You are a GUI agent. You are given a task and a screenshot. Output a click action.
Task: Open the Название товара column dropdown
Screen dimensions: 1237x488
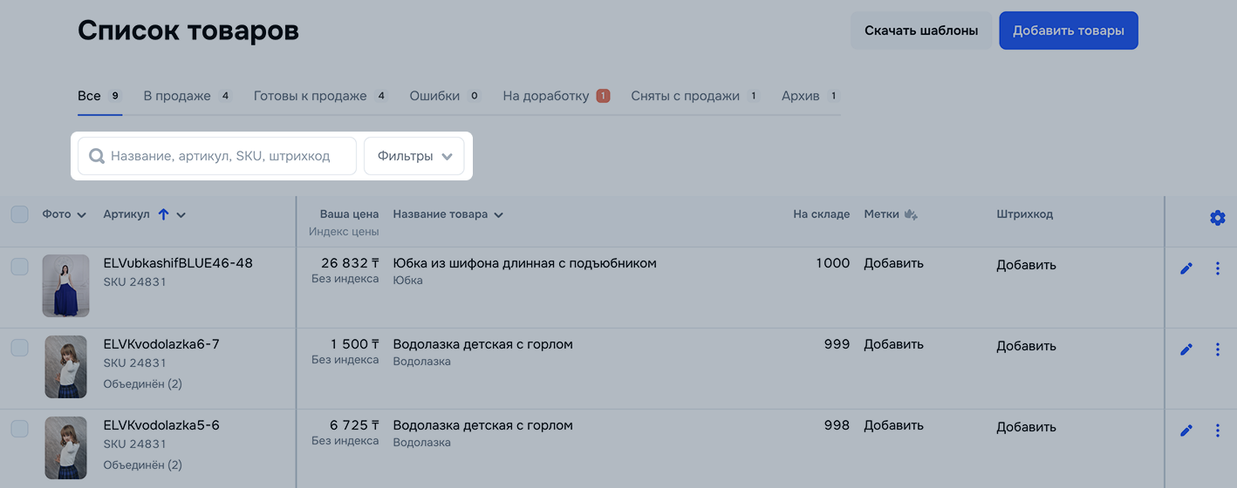coord(498,215)
